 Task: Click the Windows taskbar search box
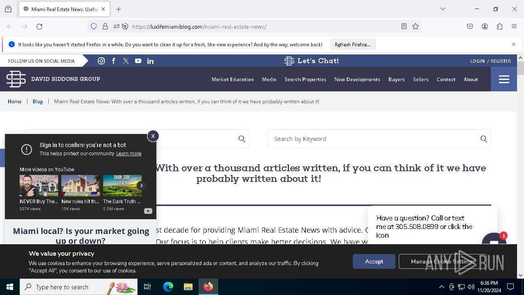pyautogui.click(x=79, y=287)
